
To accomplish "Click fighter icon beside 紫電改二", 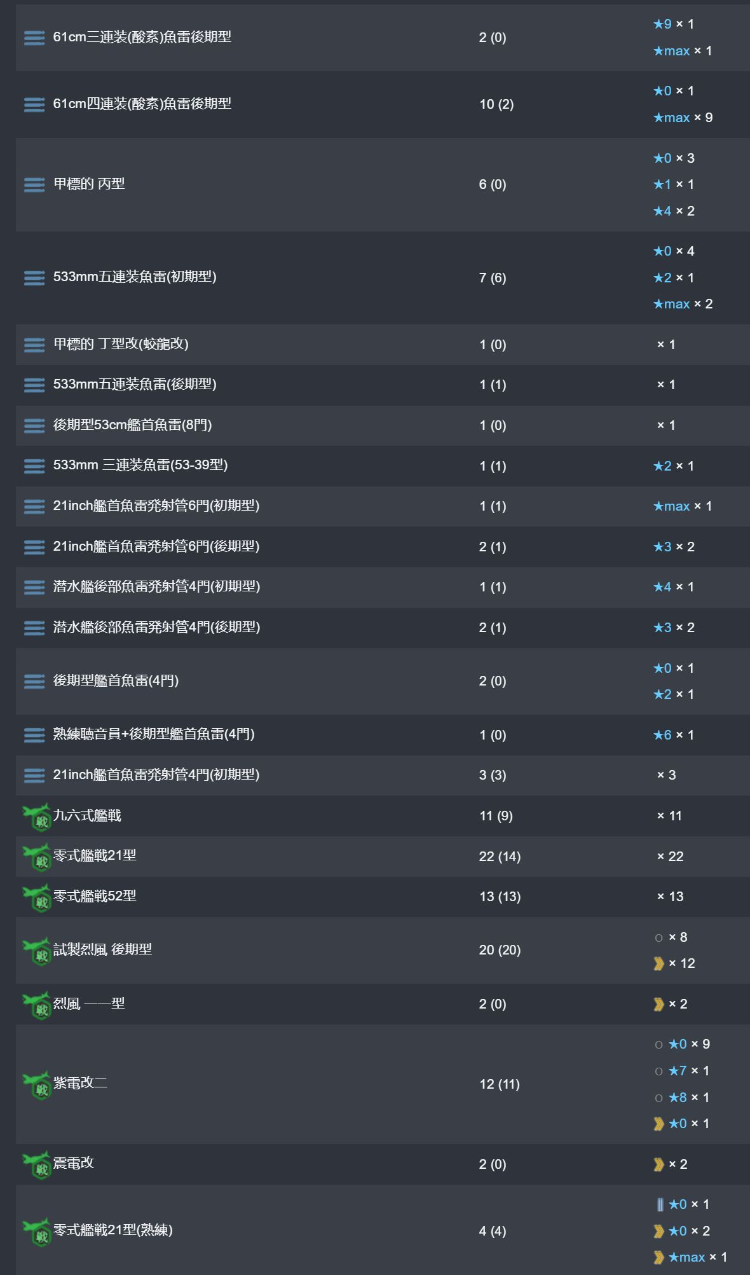I will tap(37, 1085).
